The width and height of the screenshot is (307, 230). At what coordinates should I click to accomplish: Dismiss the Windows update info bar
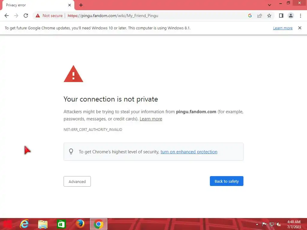pos(300,28)
